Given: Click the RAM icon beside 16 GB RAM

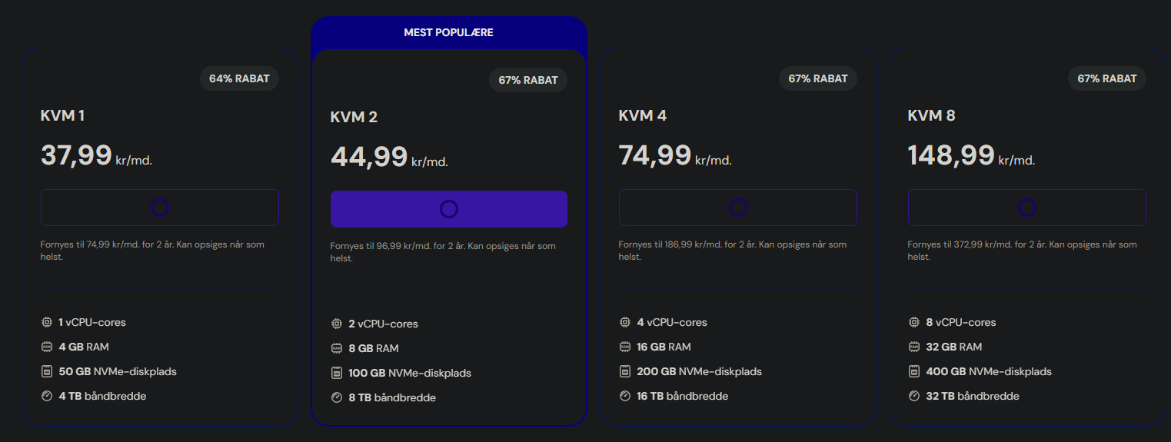Looking at the screenshot, I should (624, 347).
